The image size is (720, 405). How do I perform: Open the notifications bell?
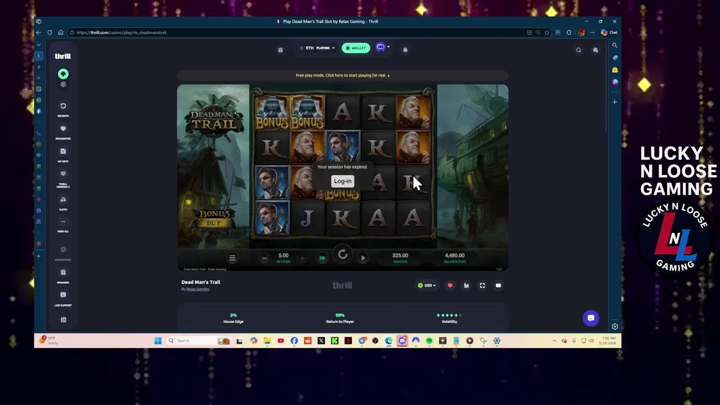click(405, 49)
